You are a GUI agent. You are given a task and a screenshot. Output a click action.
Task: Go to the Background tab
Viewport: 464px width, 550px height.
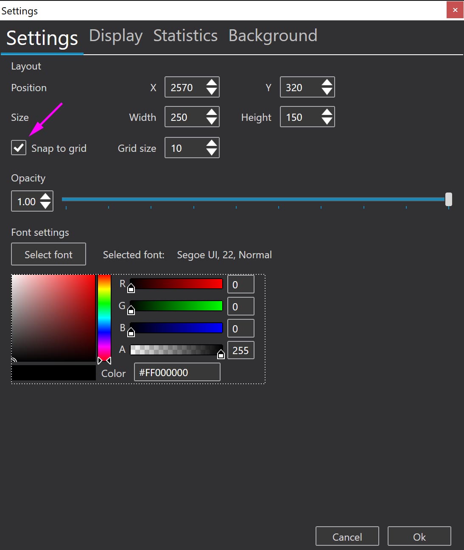(273, 36)
